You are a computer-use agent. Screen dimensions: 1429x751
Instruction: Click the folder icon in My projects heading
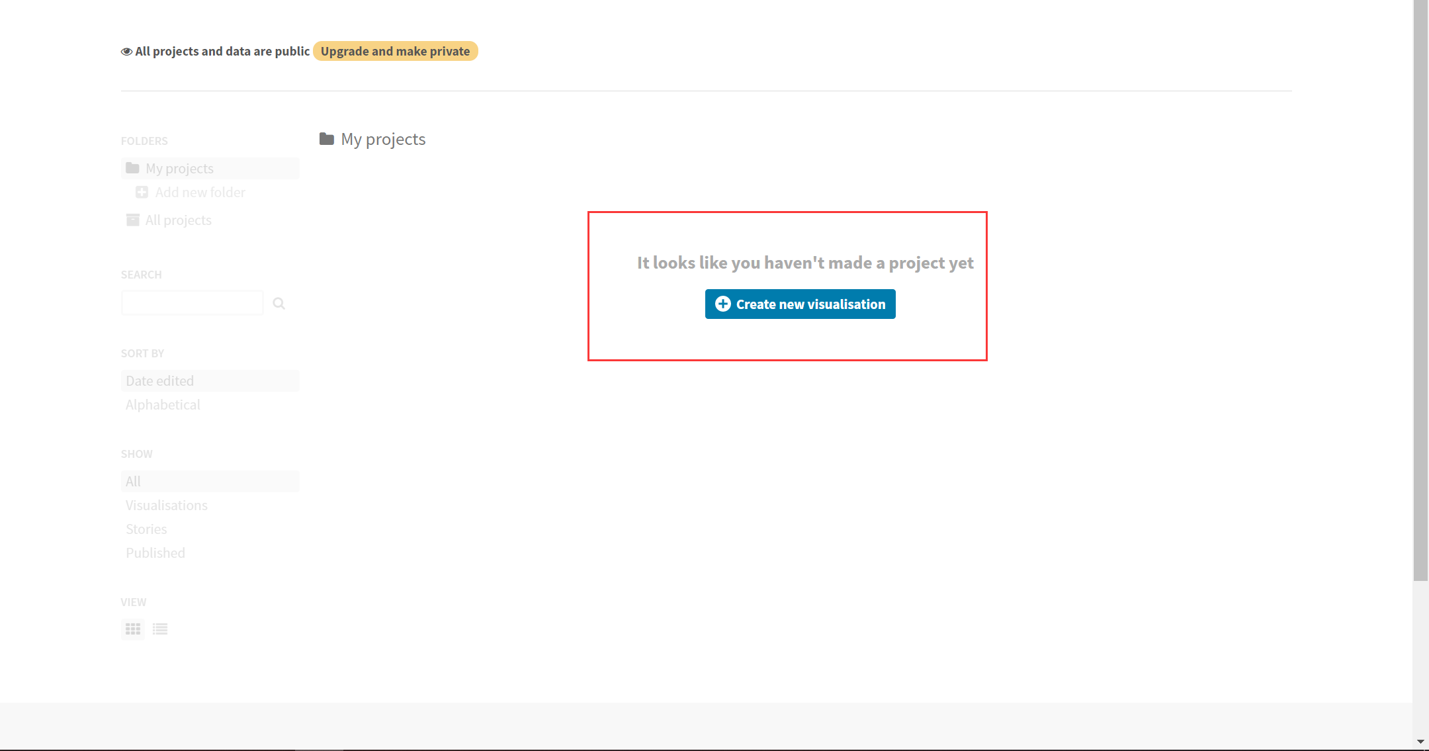pos(326,139)
